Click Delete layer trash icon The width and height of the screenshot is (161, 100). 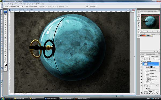[158, 94]
